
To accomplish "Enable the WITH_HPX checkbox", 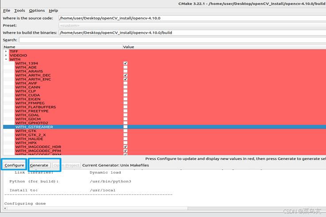I will (x=125, y=143).
